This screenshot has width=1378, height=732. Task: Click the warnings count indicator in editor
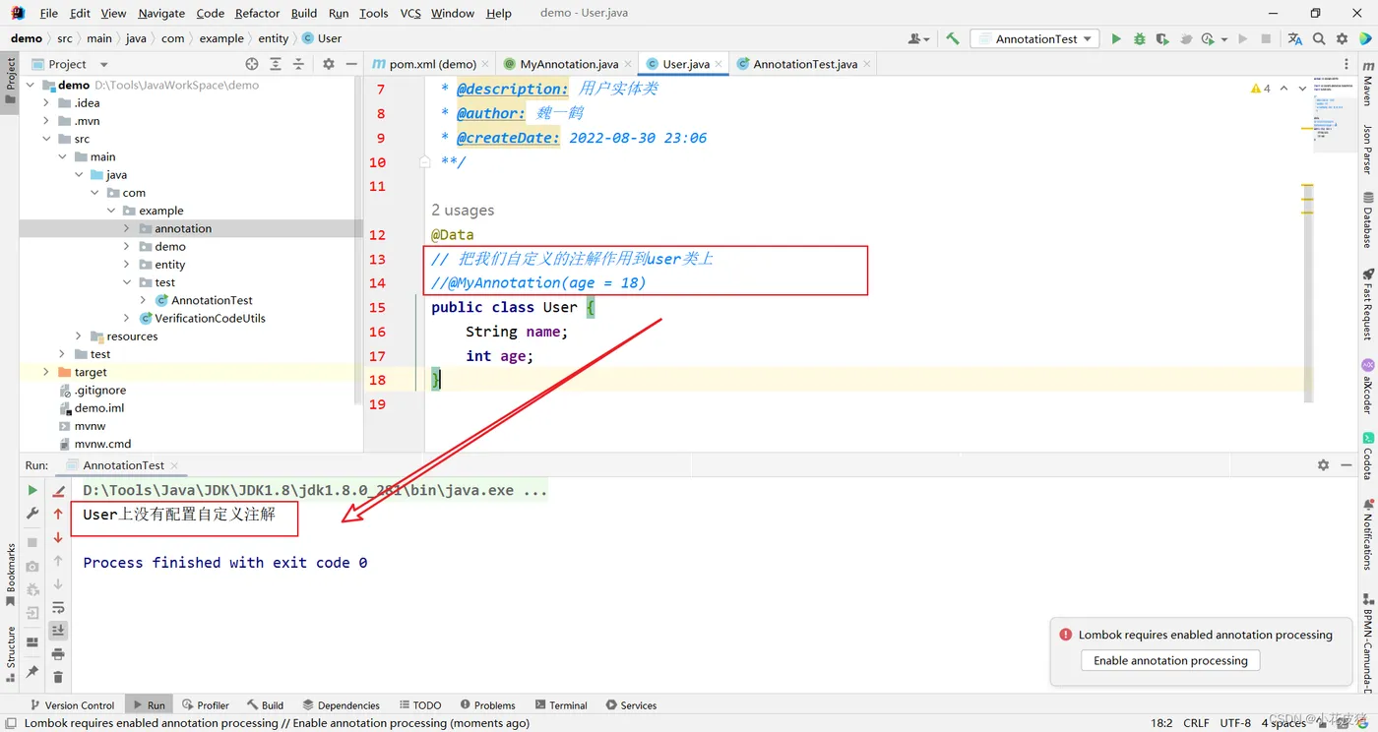coord(1261,89)
